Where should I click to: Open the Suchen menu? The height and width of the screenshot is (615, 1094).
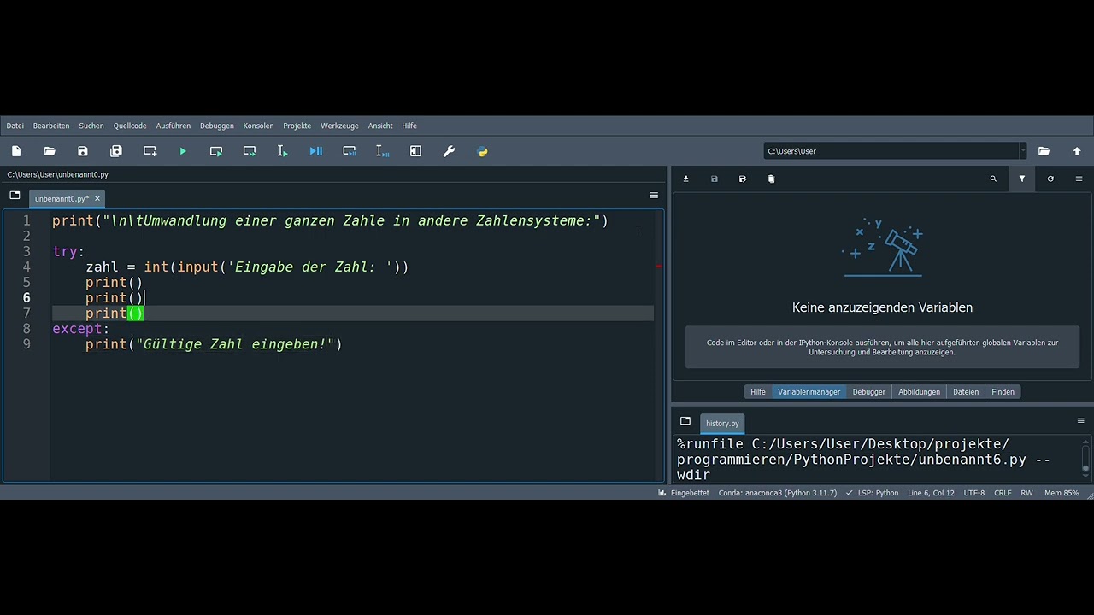point(91,126)
